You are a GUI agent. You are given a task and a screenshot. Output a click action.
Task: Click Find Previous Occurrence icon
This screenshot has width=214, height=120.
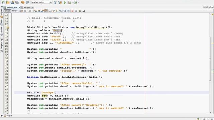[39, 11]
